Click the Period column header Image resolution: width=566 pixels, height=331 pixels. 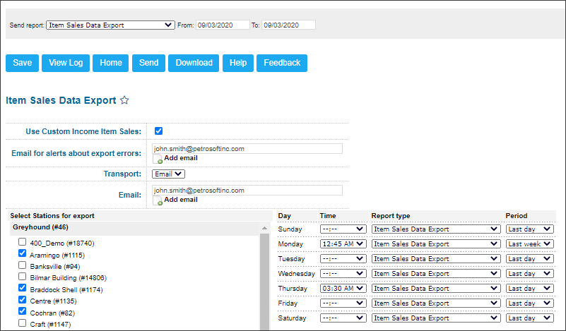[x=517, y=216]
